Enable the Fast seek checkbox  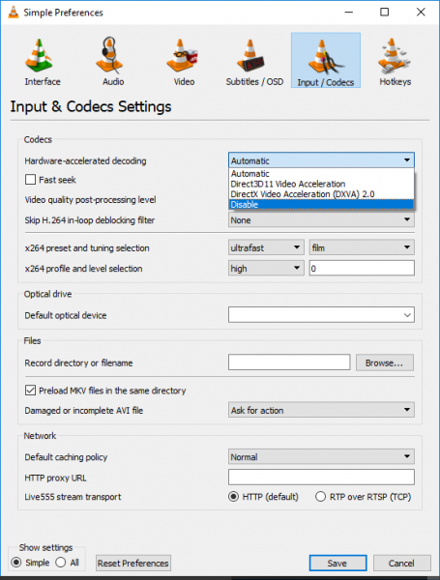tap(30, 180)
